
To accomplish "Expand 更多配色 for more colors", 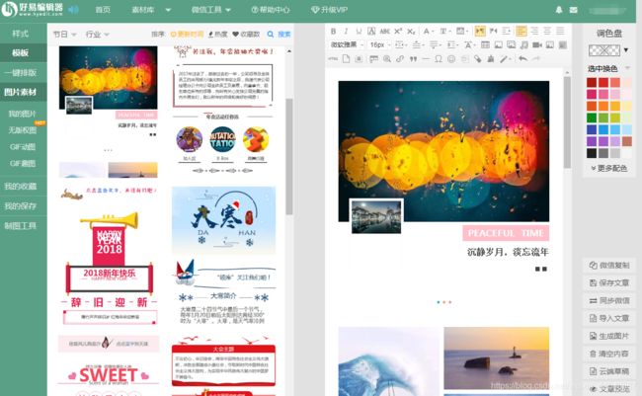I will pos(608,168).
